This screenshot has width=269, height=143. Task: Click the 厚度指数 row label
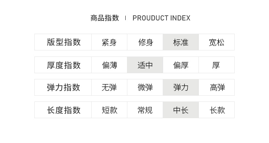point(64,65)
